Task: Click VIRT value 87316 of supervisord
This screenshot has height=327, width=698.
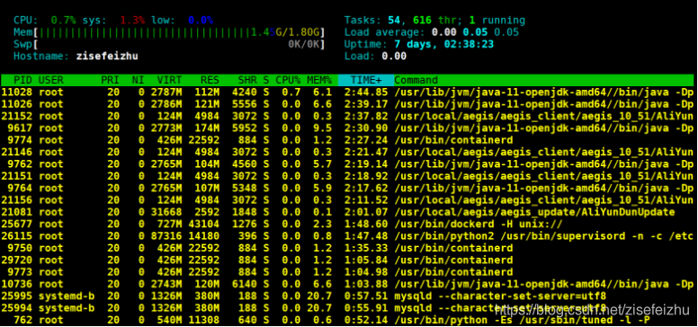Action: click(166, 236)
